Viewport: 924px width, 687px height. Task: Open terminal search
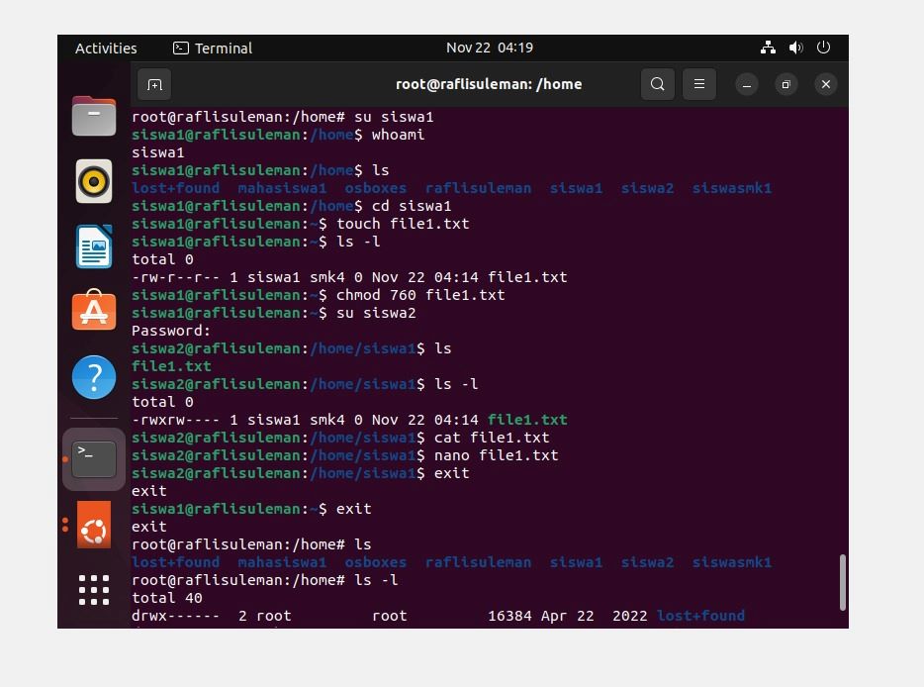coord(658,84)
